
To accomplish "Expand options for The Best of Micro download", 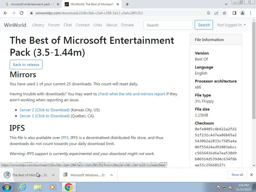I will click(x=53, y=175).
